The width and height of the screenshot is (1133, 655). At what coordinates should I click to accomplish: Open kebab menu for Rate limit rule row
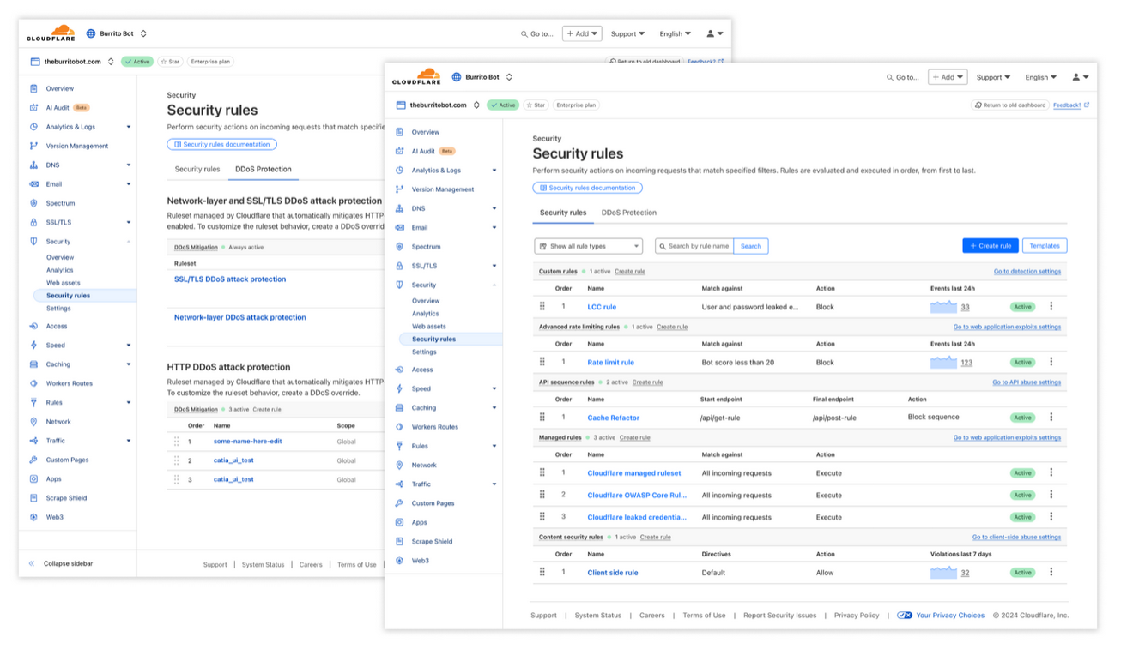pyautogui.click(x=1051, y=362)
